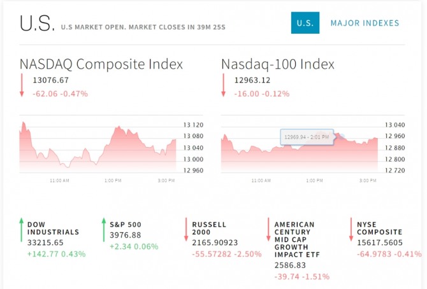The width and height of the screenshot is (427, 289).
Task: Click the NASDAQ Composite red down arrow
Action: coord(22,85)
